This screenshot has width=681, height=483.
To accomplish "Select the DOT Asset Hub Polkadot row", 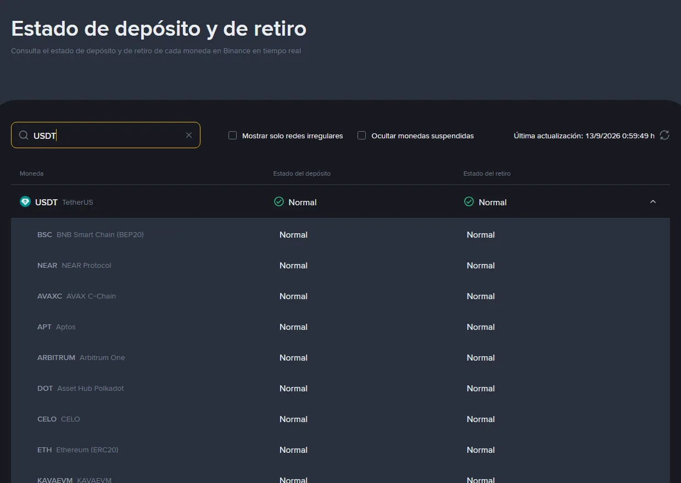I will pos(340,388).
